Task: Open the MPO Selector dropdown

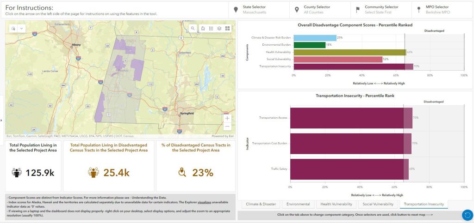Action: click(442, 10)
